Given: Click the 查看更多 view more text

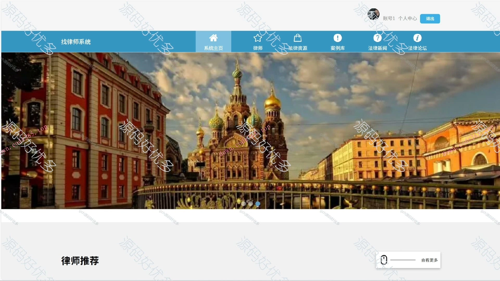Looking at the screenshot, I should [x=429, y=260].
